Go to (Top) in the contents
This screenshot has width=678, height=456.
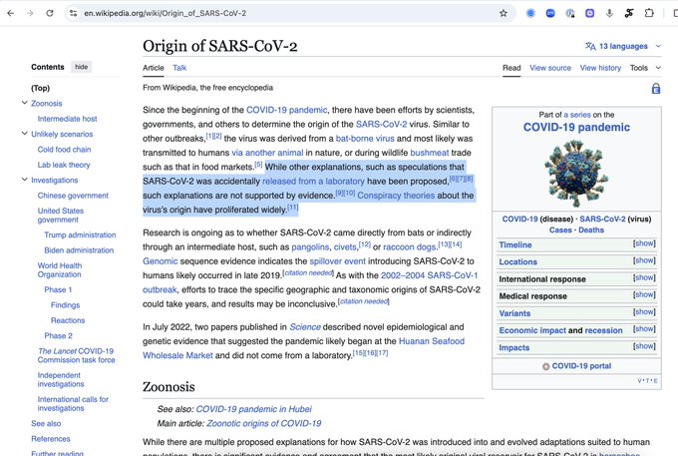point(40,88)
